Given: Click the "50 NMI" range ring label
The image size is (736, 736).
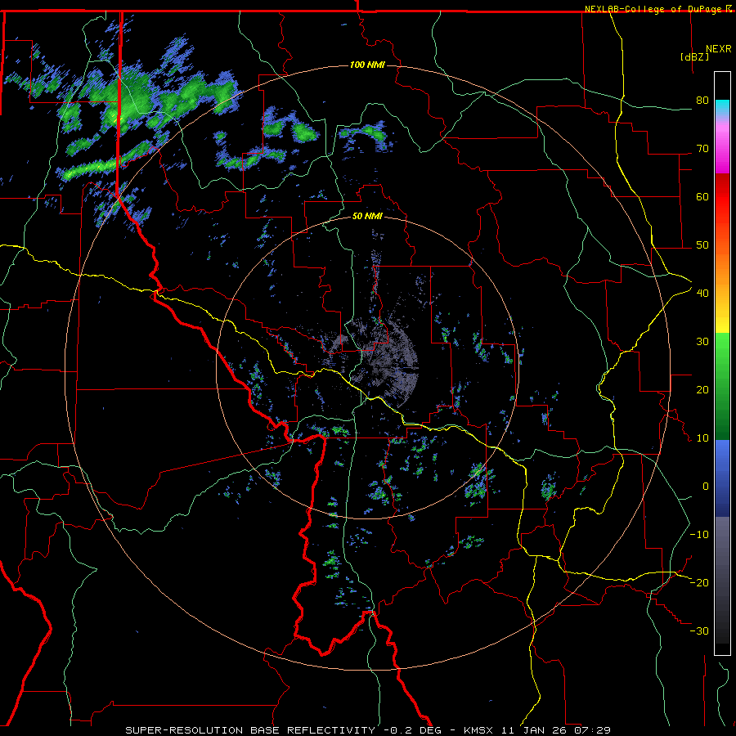Looking at the screenshot, I should click(367, 216).
